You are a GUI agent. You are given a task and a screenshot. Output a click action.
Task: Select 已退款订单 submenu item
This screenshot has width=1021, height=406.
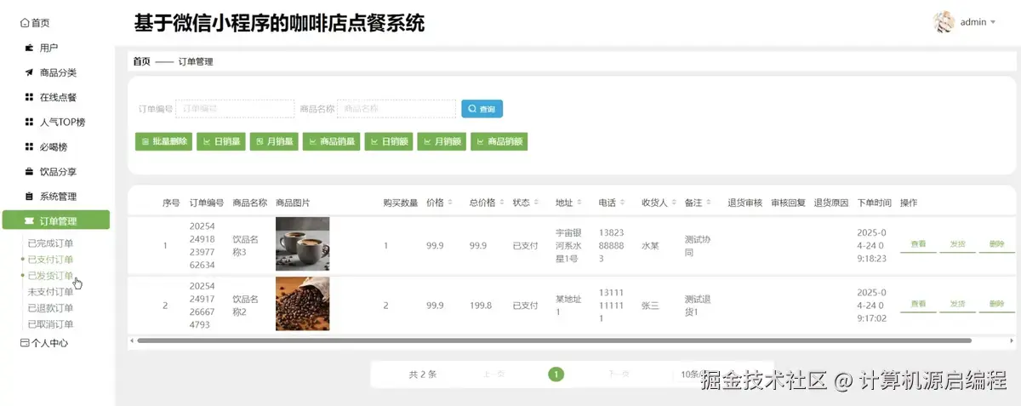tap(50, 308)
